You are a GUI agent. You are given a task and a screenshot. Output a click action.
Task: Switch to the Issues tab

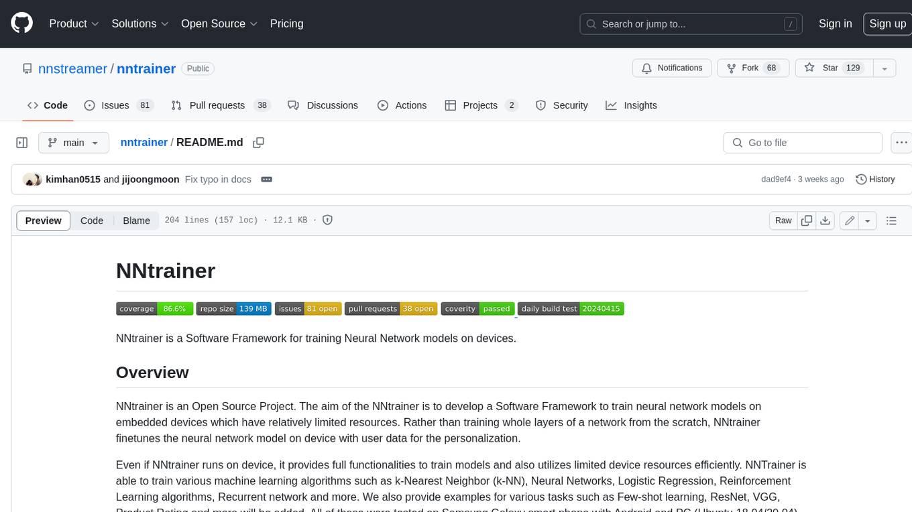pyautogui.click(x=119, y=105)
